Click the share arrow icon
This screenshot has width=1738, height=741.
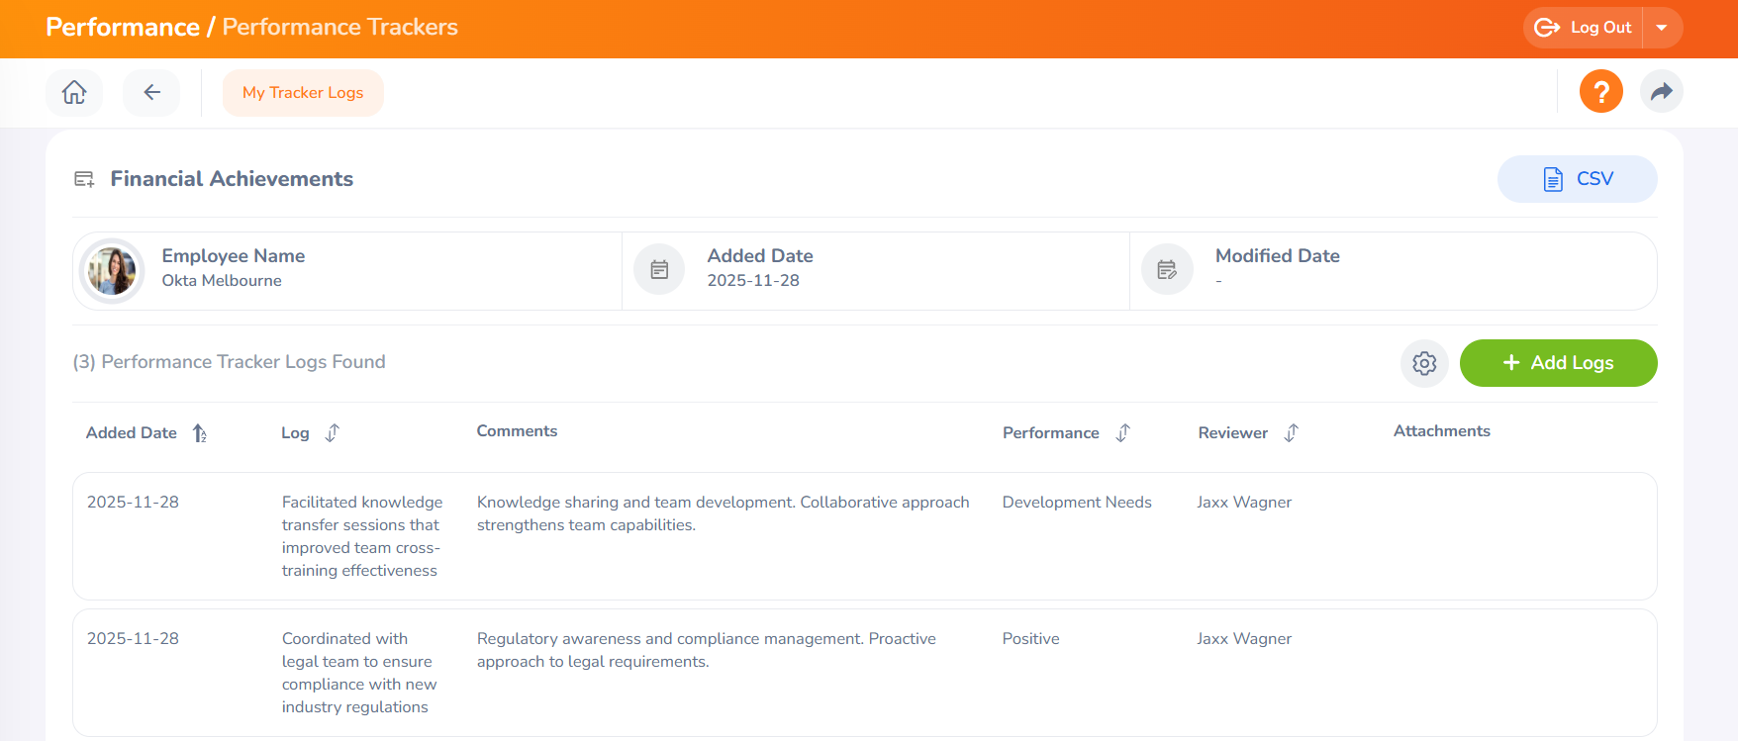(x=1661, y=92)
